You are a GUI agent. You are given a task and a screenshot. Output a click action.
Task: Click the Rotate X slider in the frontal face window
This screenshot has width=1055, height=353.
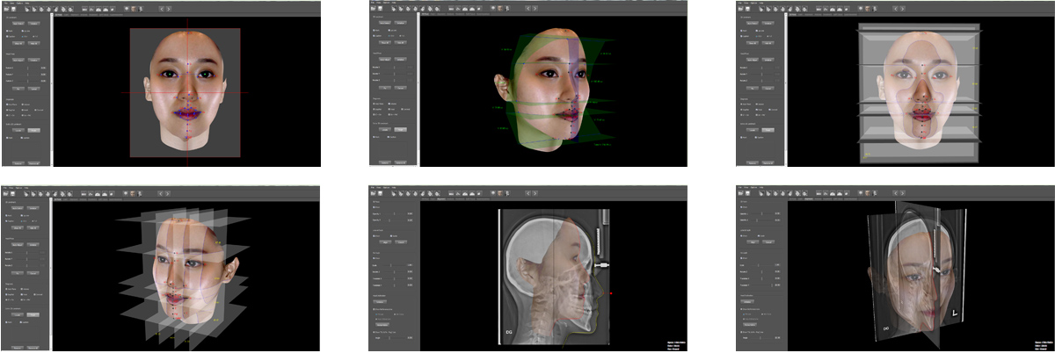pyautogui.click(x=26, y=66)
